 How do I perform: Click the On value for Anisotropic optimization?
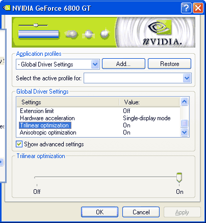pyautogui.click(x=126, y=132)
